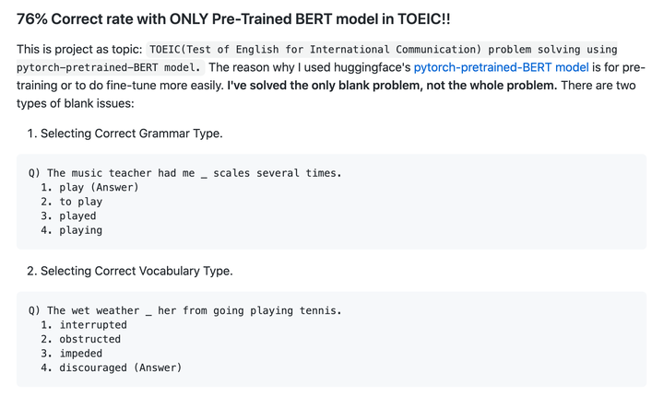664x396 pixels.
Task: Click the blank underscore in the music teacher sentence
Action: click(x=204, y=174)
